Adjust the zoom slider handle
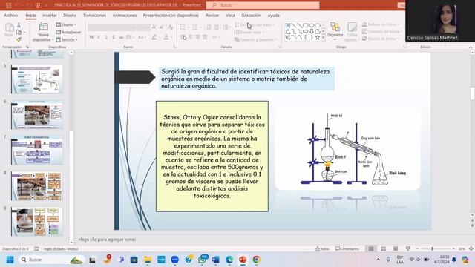Screen dimensions: 475x267 pyautogui.click(x=432, y=249)
